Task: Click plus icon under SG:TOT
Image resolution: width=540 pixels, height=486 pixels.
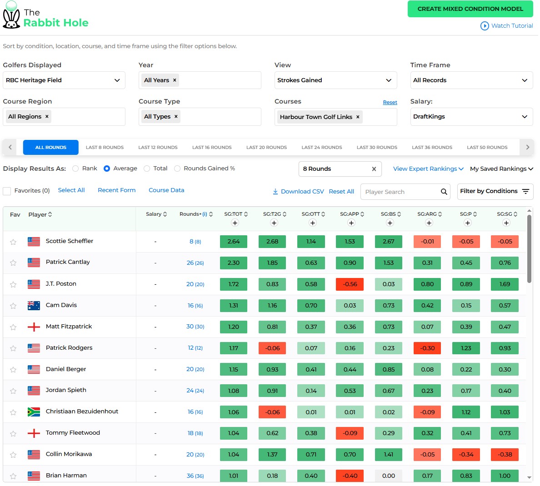Action: [235, 224]
